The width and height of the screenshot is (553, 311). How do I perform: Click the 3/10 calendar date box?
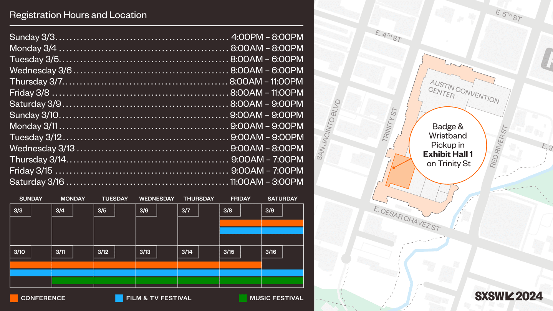[20, 252]
